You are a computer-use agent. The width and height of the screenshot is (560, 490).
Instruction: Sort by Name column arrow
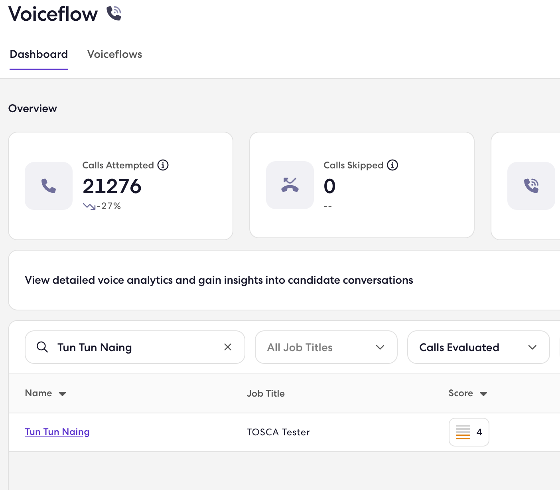pyautogui.click(x=62, y=394)
